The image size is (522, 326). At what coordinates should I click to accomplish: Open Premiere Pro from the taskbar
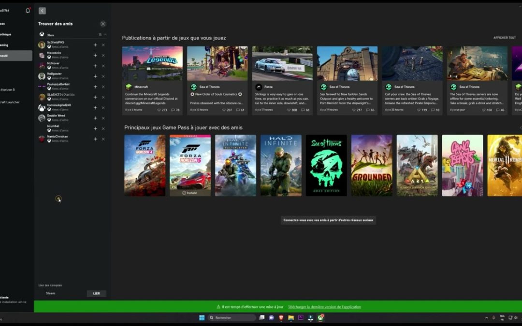[301, 318]
